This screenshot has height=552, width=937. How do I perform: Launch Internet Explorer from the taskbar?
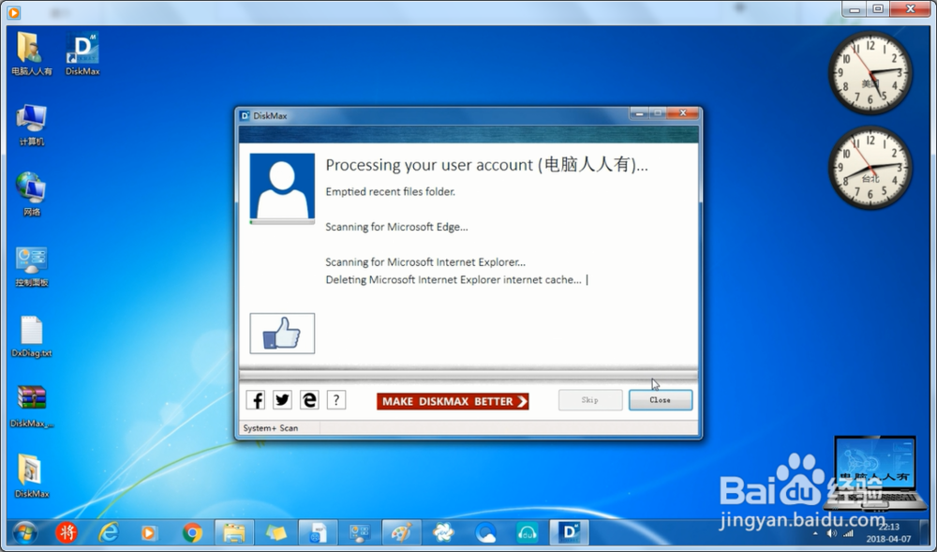(108, 532)
